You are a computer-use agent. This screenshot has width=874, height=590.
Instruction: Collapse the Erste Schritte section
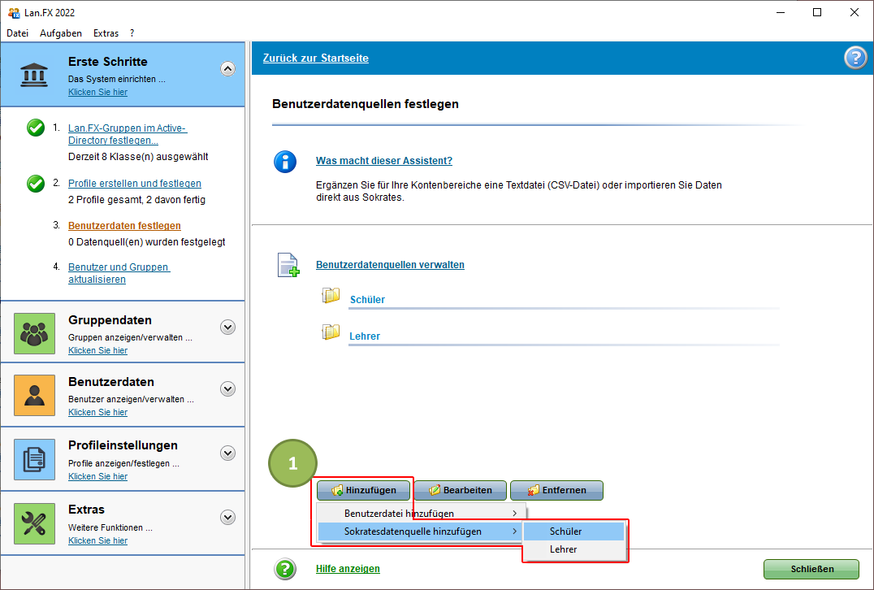pyautogui.click(x=227, y=69)
